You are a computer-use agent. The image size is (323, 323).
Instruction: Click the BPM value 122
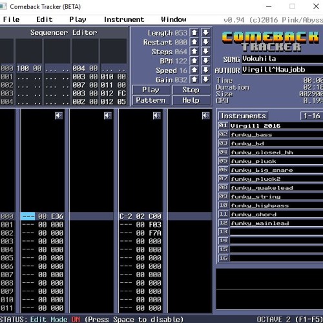(181, 61)
